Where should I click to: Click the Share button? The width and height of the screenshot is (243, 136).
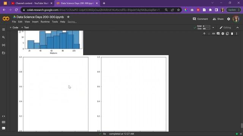(218, 19)
